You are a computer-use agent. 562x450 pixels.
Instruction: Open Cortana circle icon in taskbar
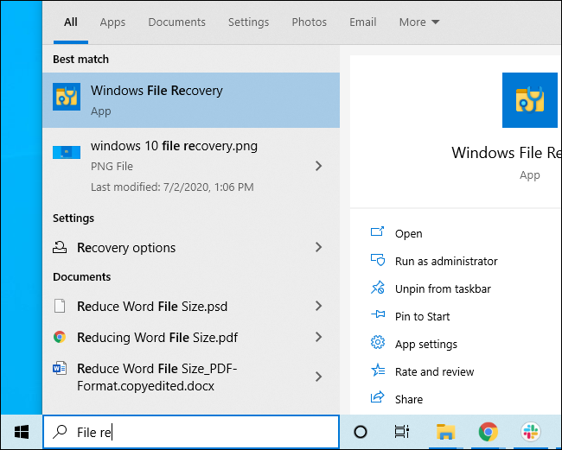pyautogui.click(x=361, y=432)
